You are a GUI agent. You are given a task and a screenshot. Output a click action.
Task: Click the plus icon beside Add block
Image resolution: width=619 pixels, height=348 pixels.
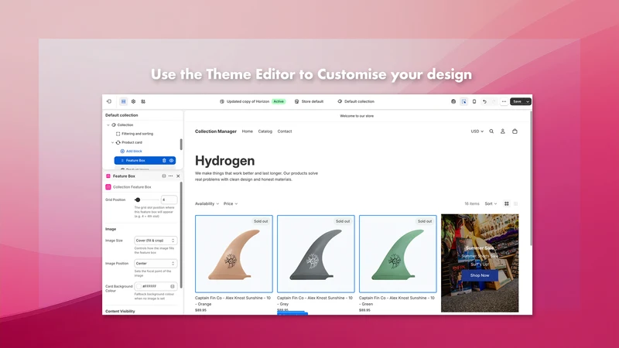[x=122, y=151]
